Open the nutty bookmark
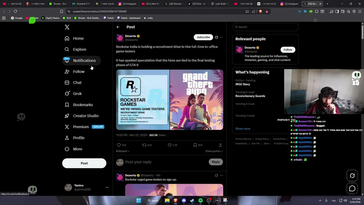 click(x=148, y=18)
